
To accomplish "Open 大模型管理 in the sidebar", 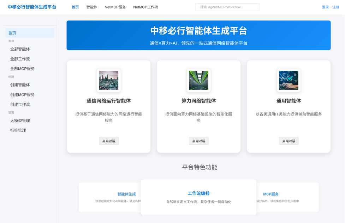I will (x=20, y=120).
